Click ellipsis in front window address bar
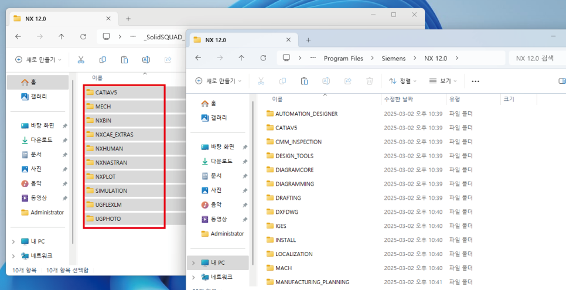The image size is (566, 290). tap(313, 58)
